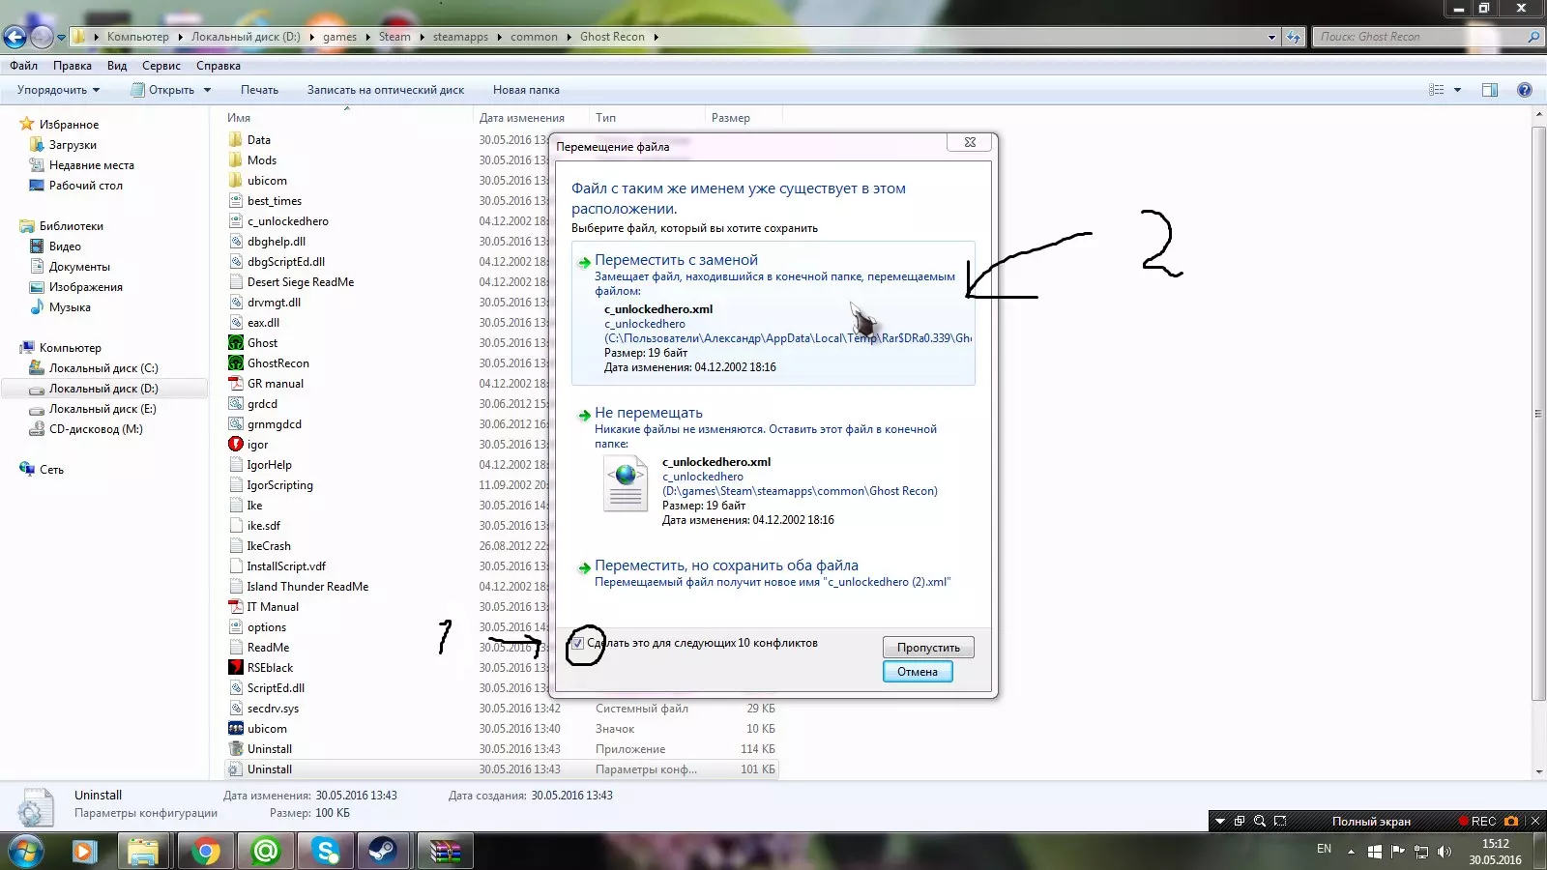The width and height of the screenshot is (1547, 870).
Task: Open Mail.Ru Agent from the taskbar
Action: pos(265,852)
